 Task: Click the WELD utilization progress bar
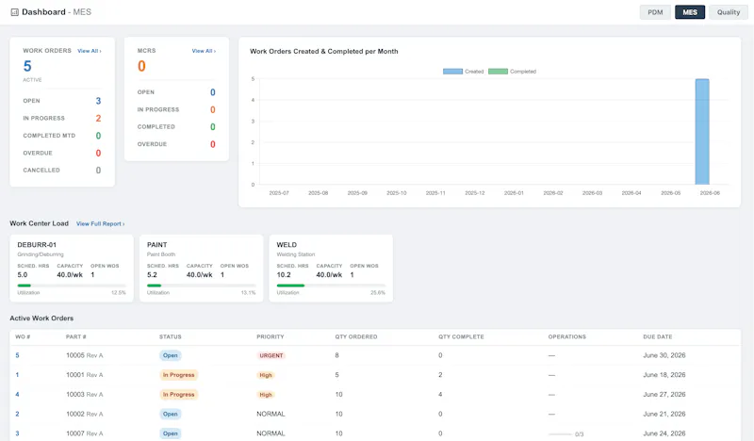pyautogui.click(x=331, y=286)
